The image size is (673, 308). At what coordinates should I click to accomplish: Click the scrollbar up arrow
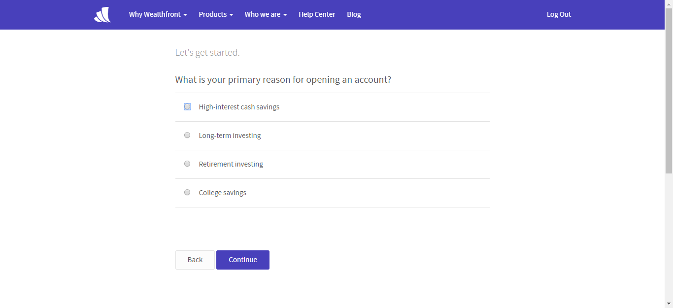coord(669,4)
